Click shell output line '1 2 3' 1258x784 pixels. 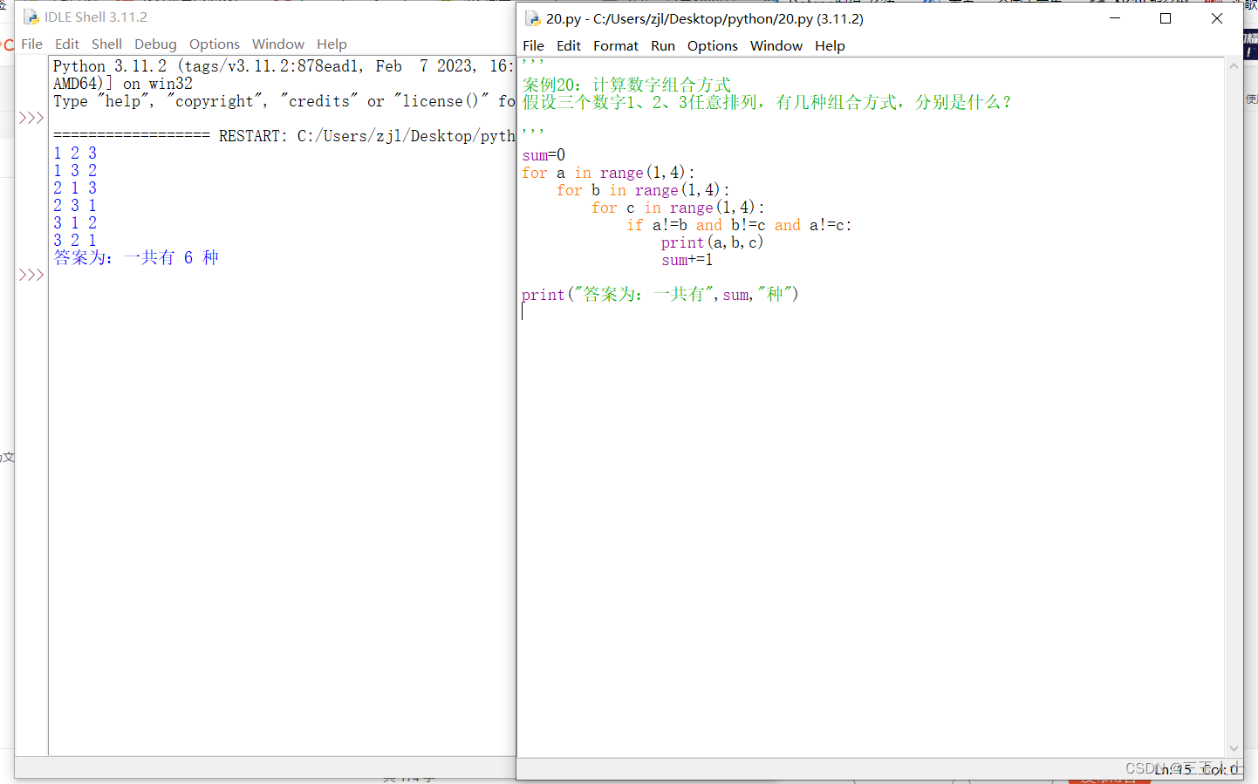pos(75,153)
